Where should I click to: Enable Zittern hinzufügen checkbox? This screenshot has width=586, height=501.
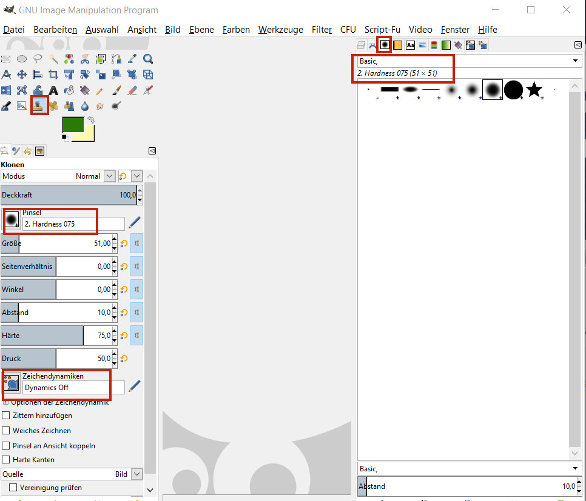pyautogui.click(x=6, y=416)
